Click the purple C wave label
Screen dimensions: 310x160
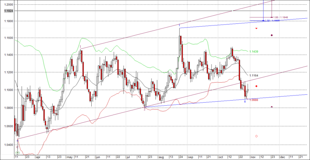17,147
